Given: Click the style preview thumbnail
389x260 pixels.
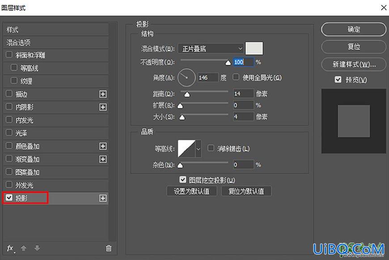Looking at the screenshot, I should [354, 121].
